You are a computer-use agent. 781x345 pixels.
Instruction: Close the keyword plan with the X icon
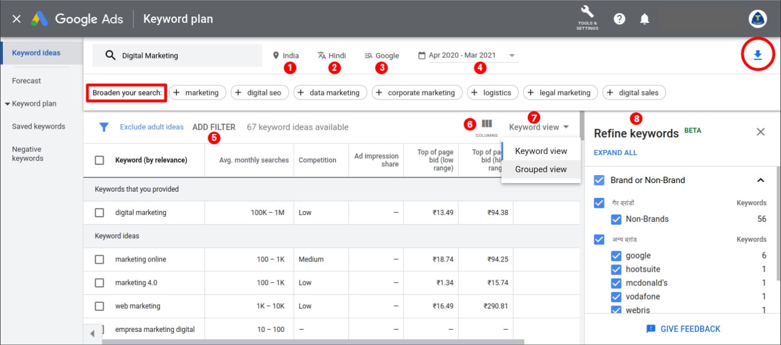[17, 19]
